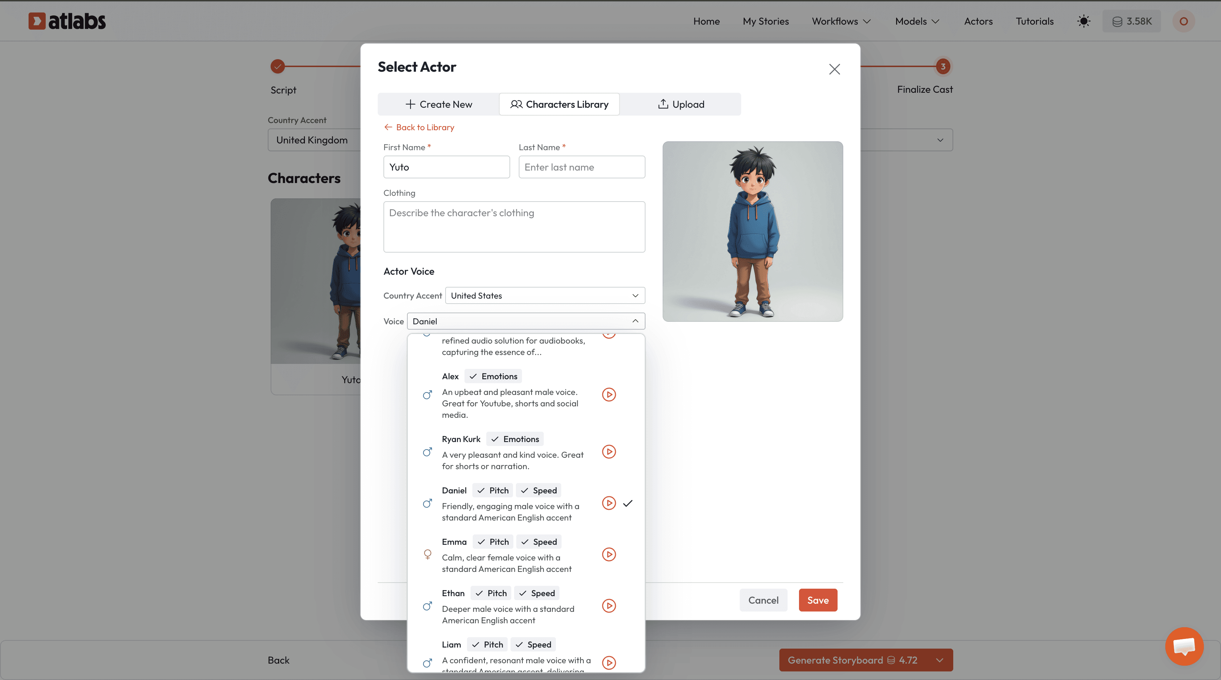Expand the Country Accent United States dropdown
This screenshot has height=680, width=1221.
point(544,295)
